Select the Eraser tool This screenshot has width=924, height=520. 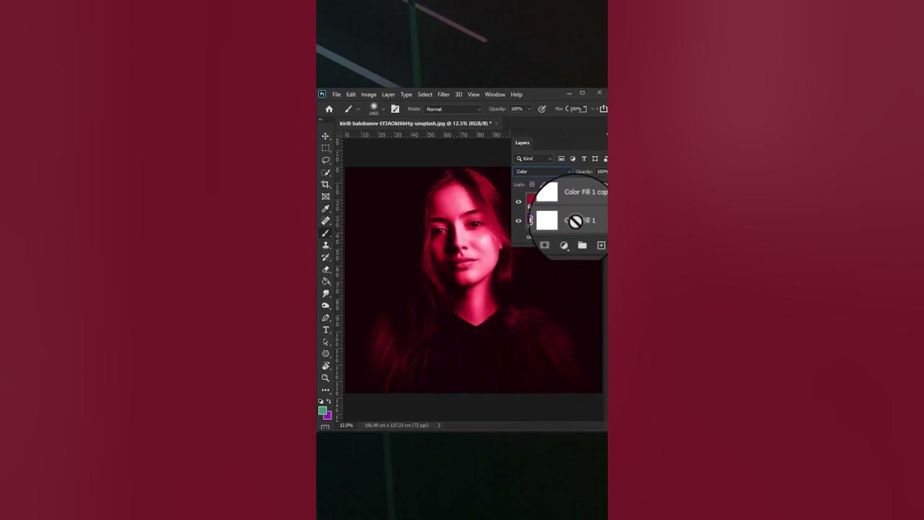[x=326, y=269]
